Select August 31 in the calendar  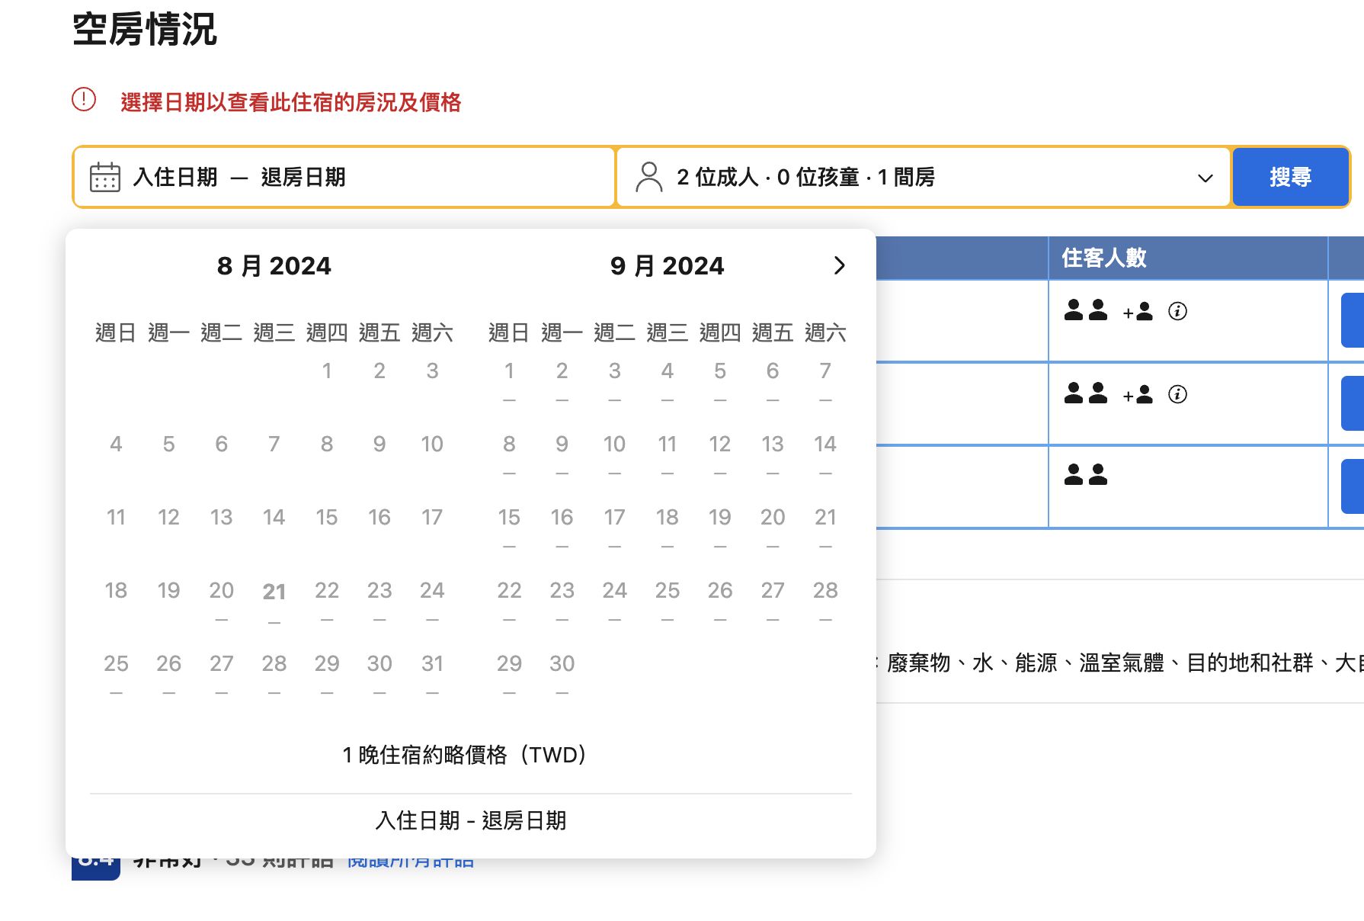(432, 674)
